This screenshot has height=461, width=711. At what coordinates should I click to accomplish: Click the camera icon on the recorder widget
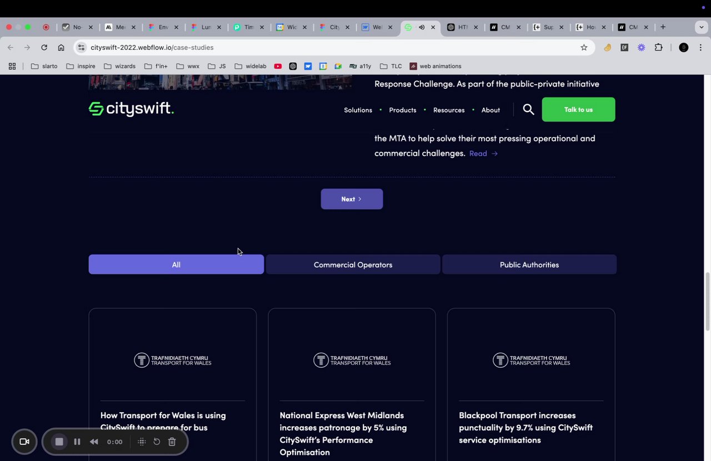24,442
